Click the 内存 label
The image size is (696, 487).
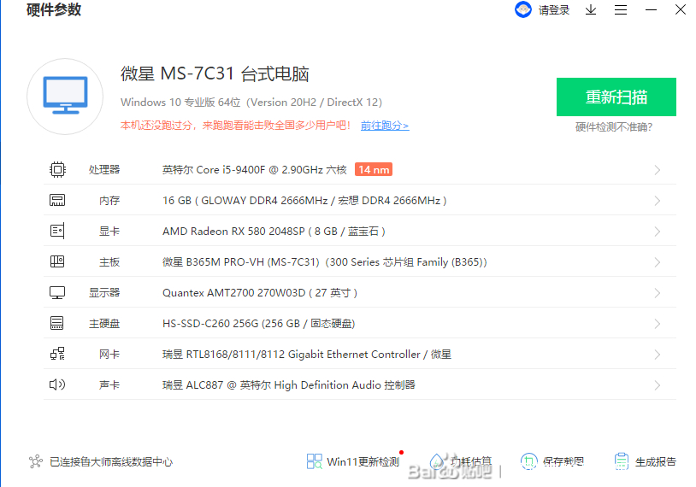click(x=109, y=201)
